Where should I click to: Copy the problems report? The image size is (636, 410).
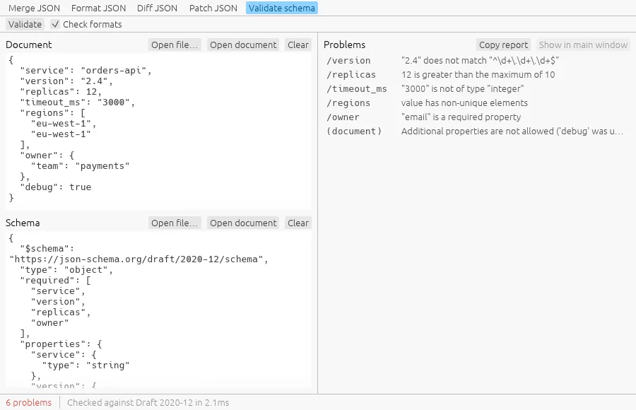click(503, 45)
